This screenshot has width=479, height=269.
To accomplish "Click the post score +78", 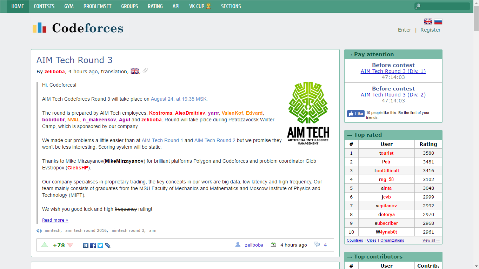I will (59, 245).
